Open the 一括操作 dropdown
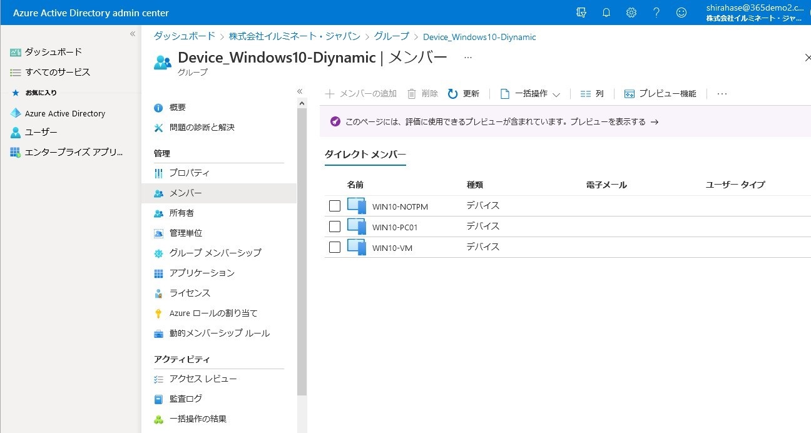 tap(530, 94)
